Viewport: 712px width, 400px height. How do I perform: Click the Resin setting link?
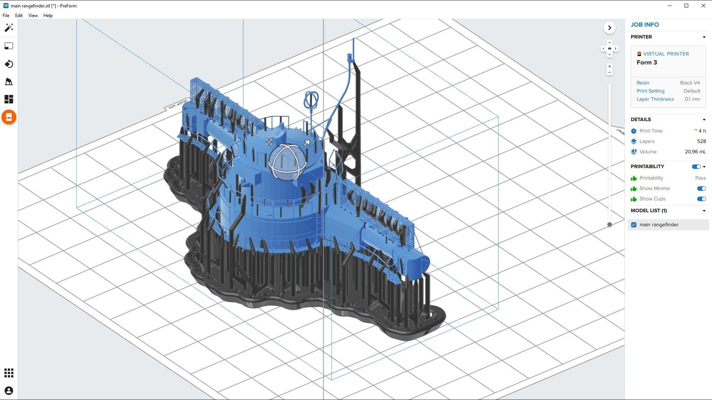[x=643, y=83]
